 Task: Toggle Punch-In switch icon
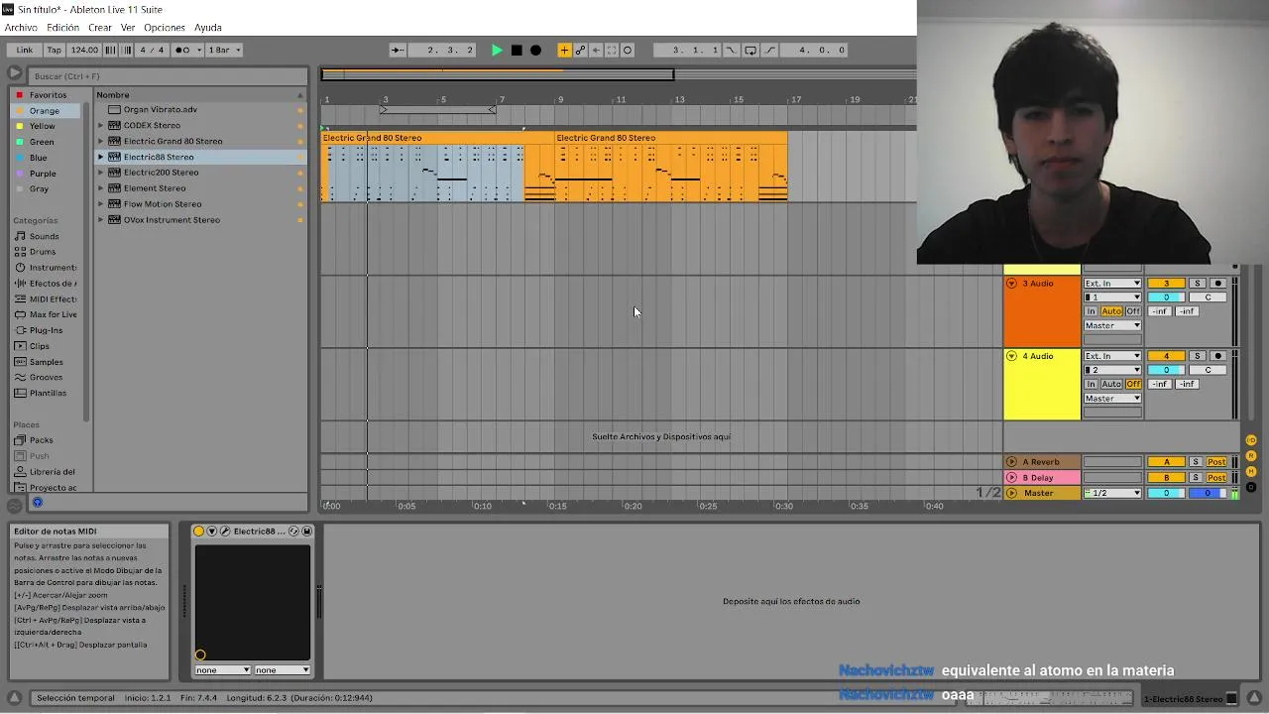[731, 50]
